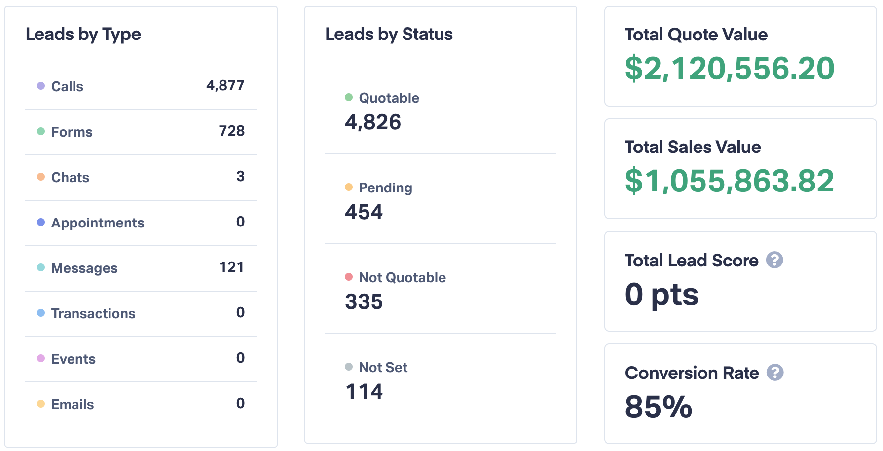Click the help icon next to Total Lead Score

pos(774,260)
